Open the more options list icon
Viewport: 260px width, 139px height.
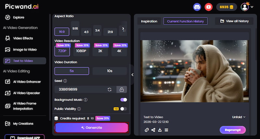click(166, 130)
